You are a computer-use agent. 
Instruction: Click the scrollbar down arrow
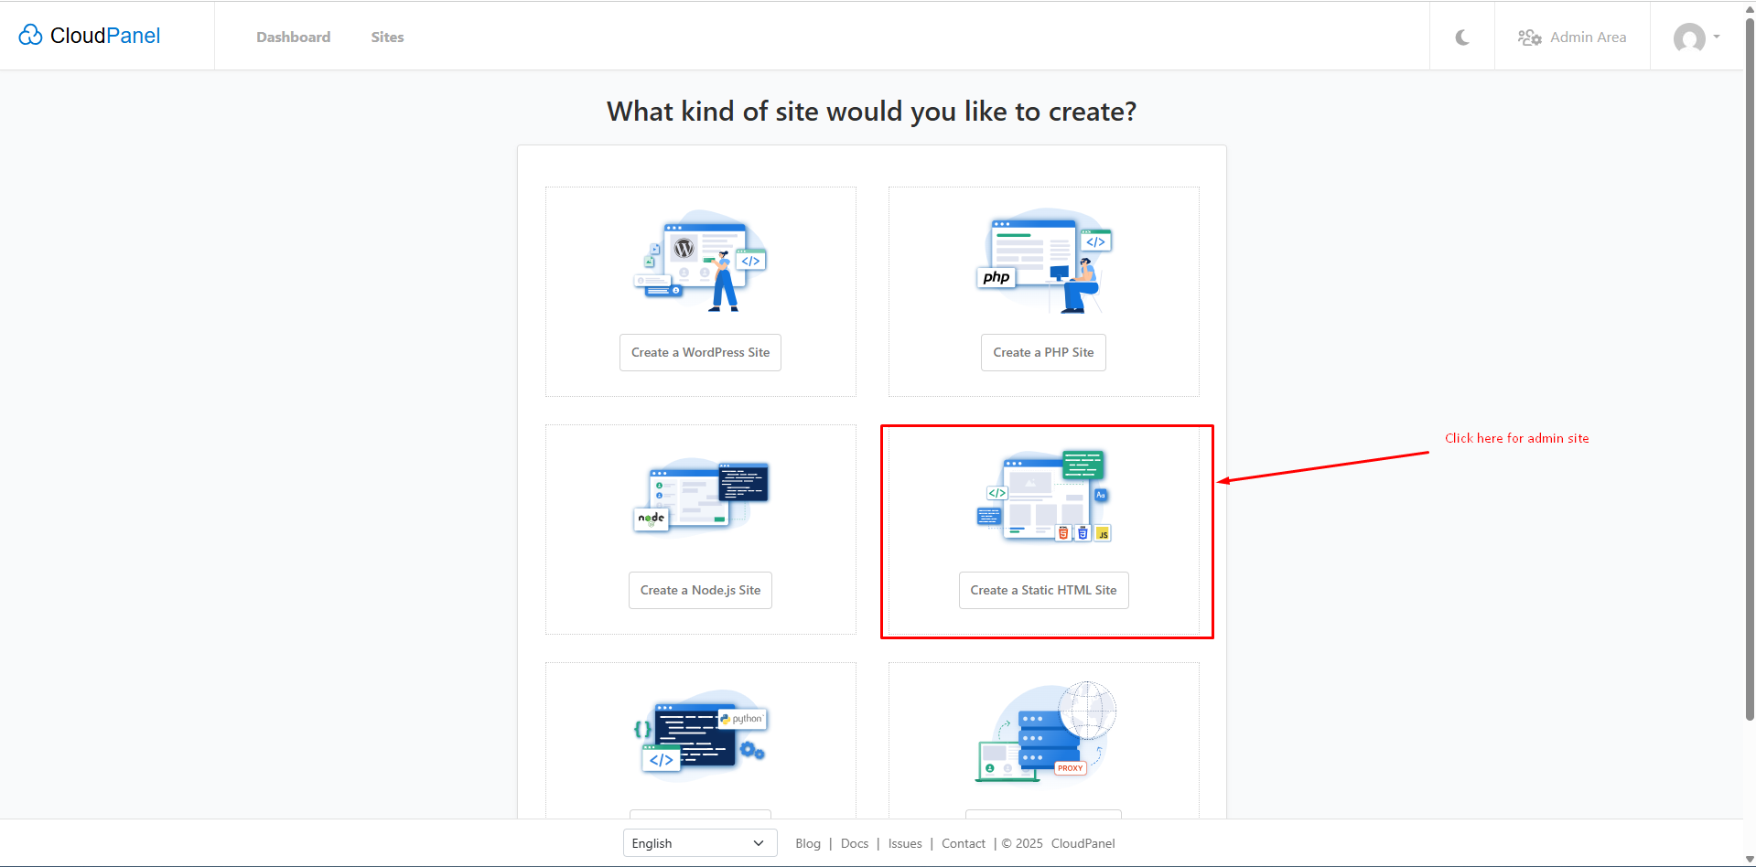tap(1750, 860)
